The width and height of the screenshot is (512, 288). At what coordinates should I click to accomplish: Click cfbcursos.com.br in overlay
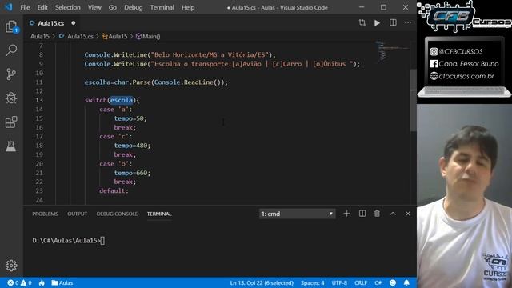466,77
